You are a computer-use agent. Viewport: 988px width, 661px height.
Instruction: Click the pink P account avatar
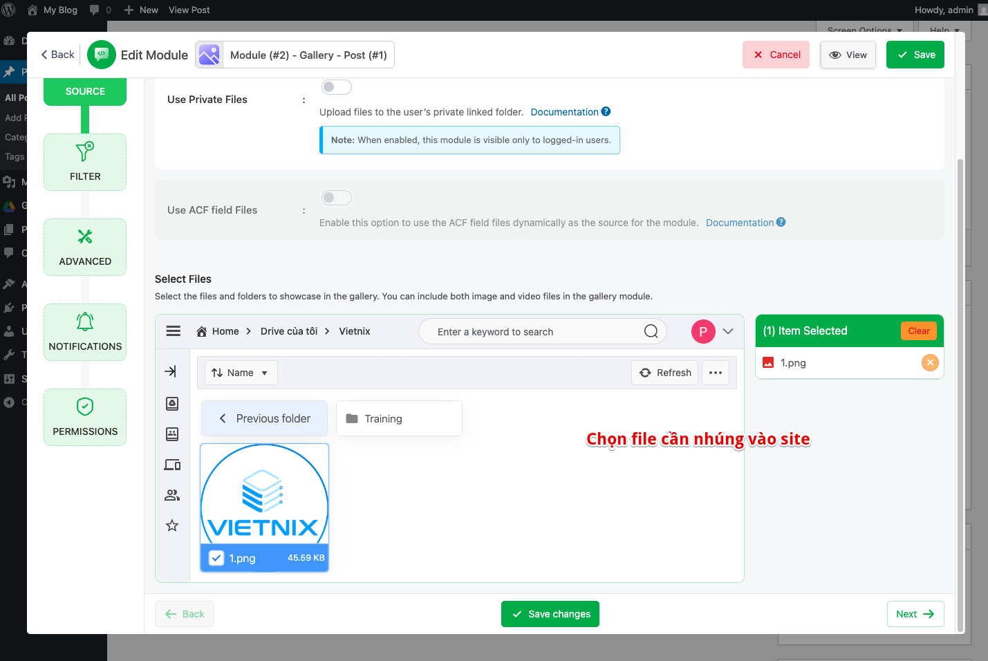click(x=703, y=331)
